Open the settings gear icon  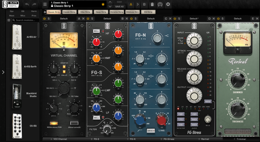[x=168, y=4]
